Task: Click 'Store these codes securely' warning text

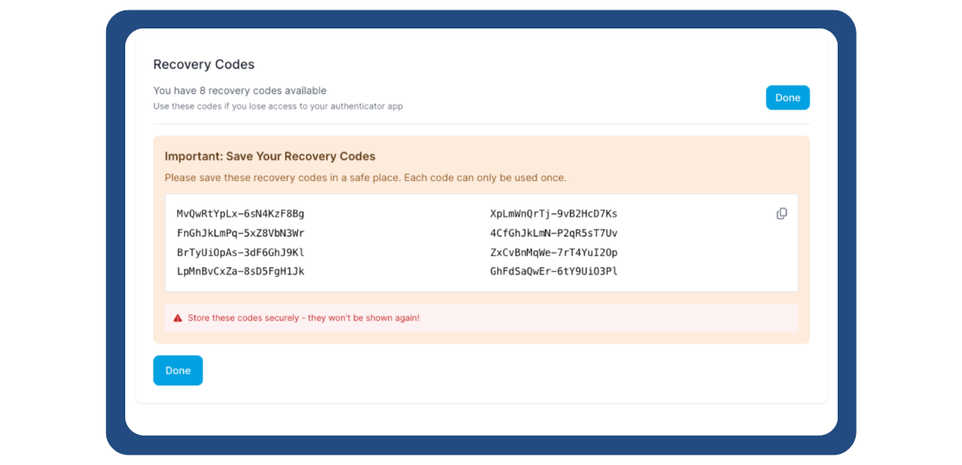Action: 304,318
